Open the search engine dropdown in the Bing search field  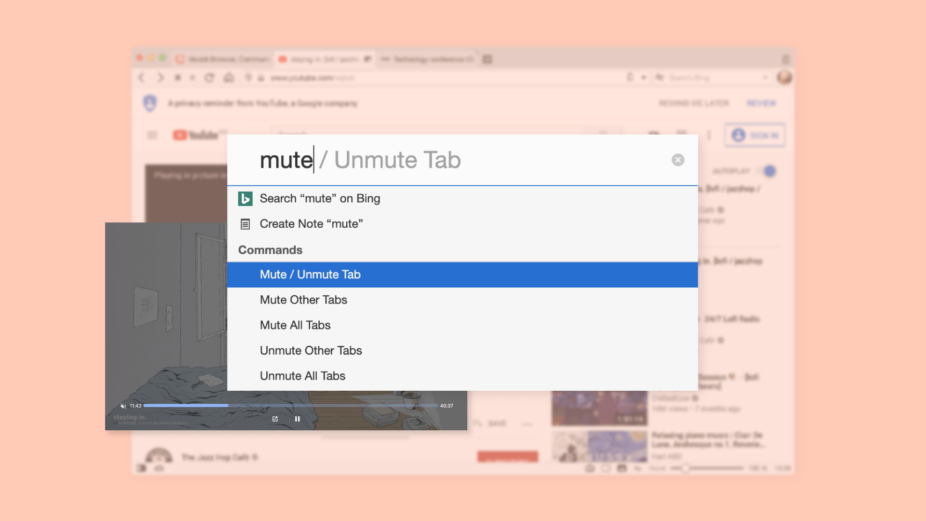(x=765, y=78)
